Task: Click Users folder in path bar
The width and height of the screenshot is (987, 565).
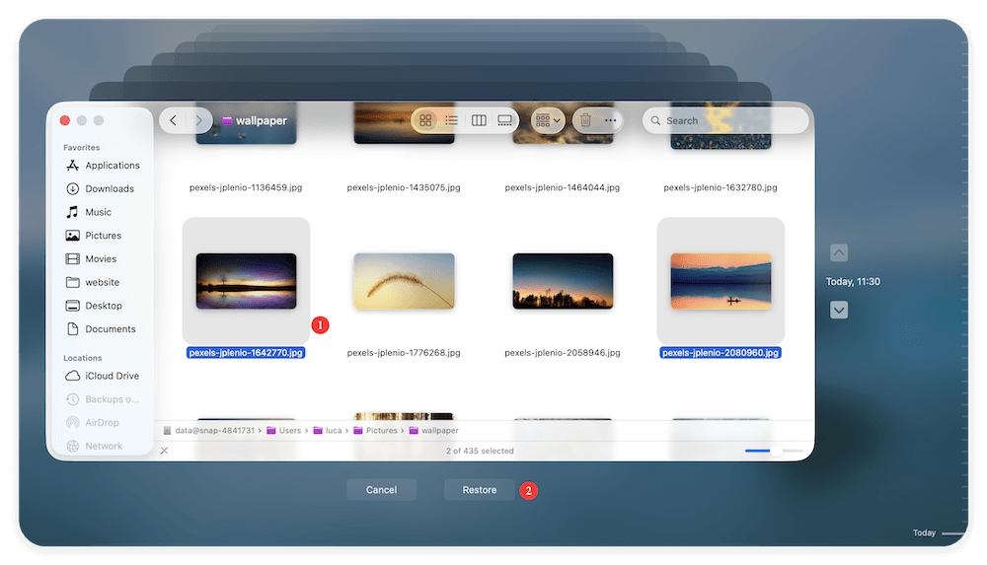Action: (284, 430)
